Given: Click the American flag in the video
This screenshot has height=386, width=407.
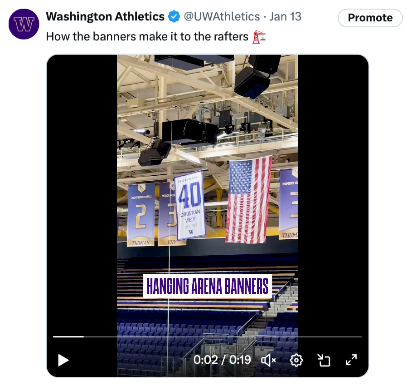Looking at the screenshot, I should click(248, 199).
